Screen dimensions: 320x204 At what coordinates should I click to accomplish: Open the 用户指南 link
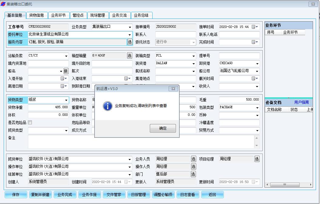pos(301,102)
